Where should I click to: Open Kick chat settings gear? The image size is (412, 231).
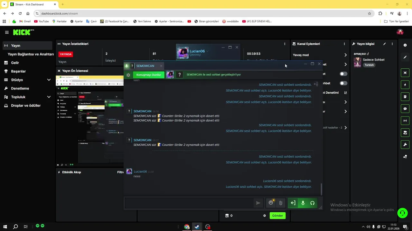tap(265, 216)
